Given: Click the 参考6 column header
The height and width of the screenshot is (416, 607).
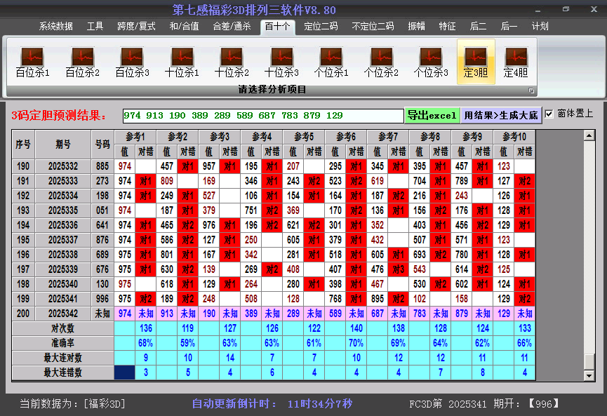Looking at the screenshot, I should pos(346,136).
